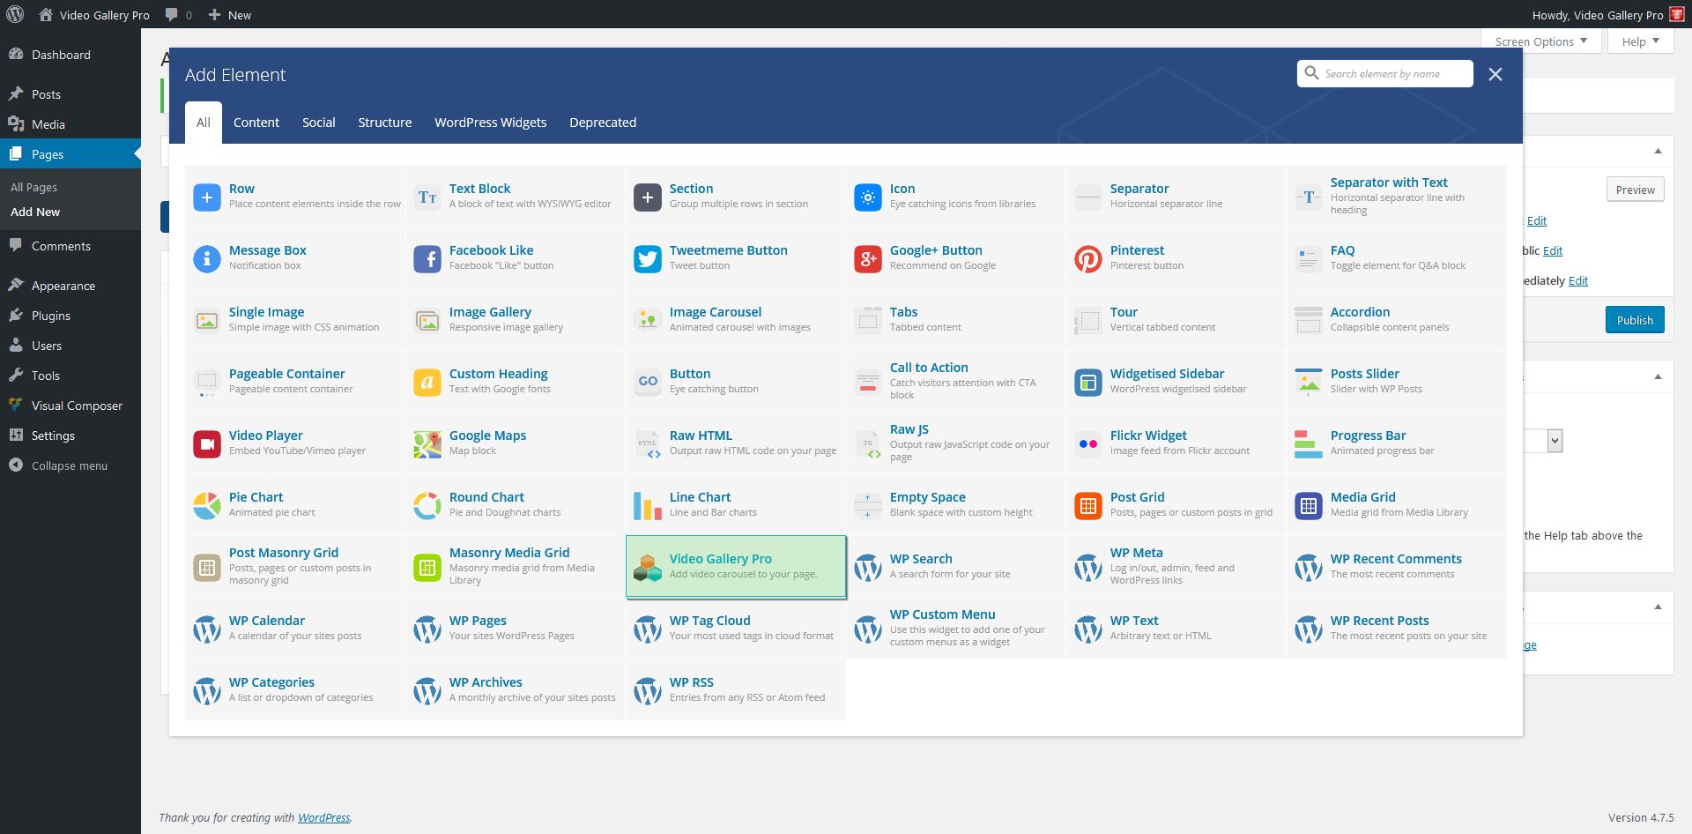Click the Section element plus icon
Screen dimensions: 1692x834
pyautogui.click(x=648, y=197)
